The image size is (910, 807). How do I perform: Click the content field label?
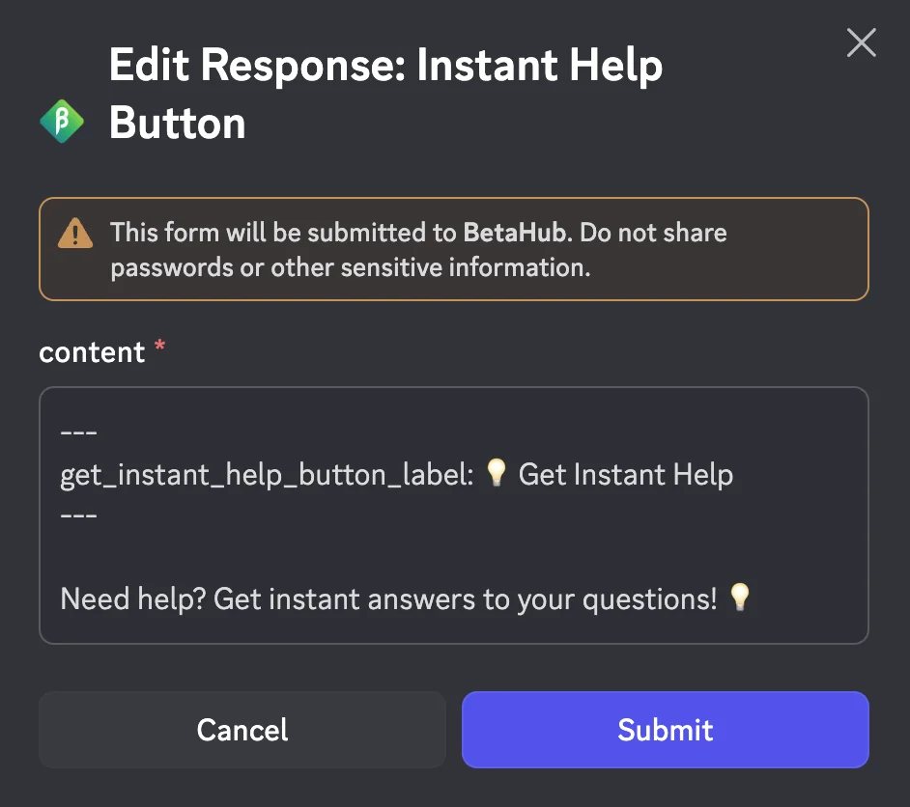click(x=92, y=352)
